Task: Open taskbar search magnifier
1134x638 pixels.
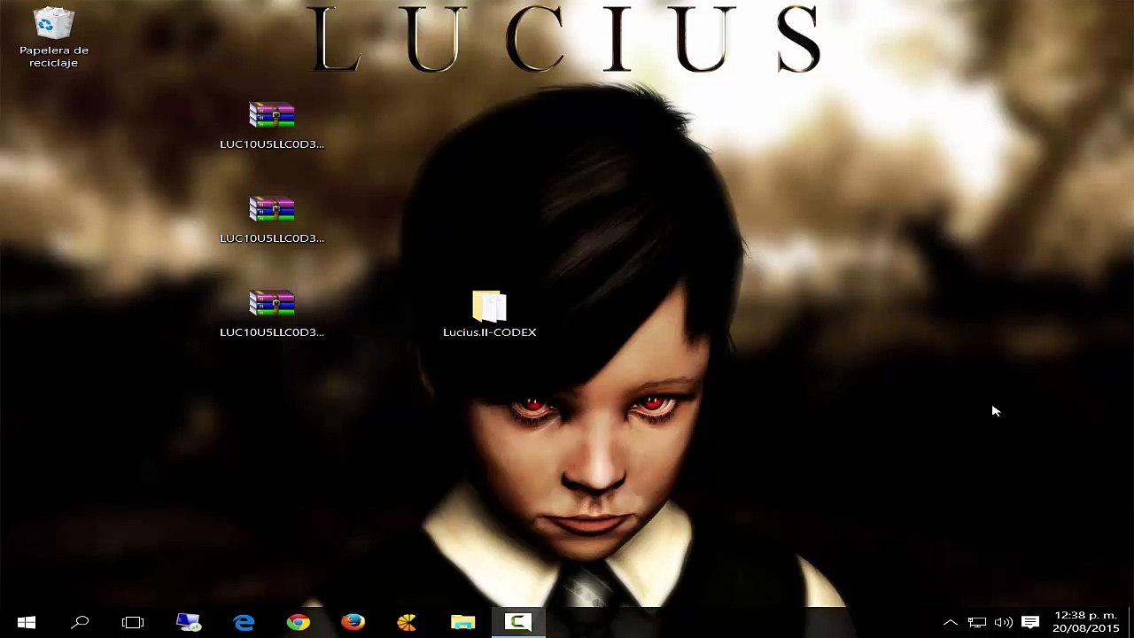Action: tap(80, 622)
